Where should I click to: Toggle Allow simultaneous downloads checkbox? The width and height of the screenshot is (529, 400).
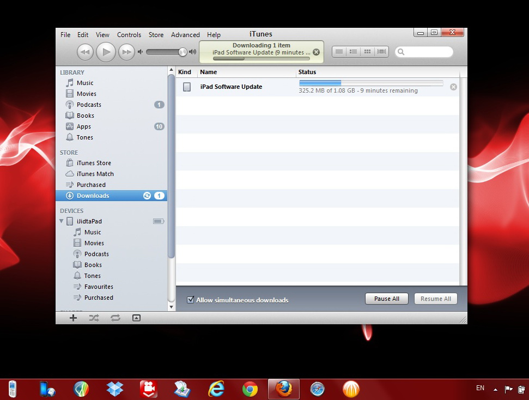[x=191, y=300]
